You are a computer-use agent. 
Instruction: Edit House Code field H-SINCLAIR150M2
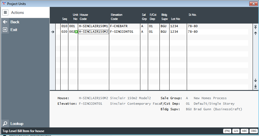tap(93, 32)
